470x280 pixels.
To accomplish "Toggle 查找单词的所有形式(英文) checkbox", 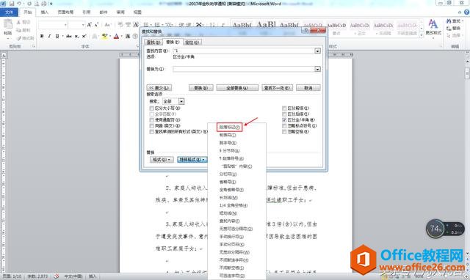I will coord(152,132).
